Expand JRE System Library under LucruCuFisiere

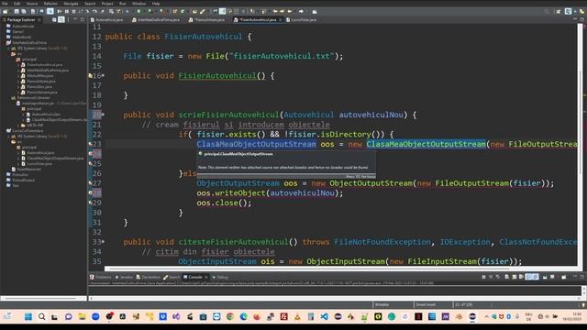8,137
